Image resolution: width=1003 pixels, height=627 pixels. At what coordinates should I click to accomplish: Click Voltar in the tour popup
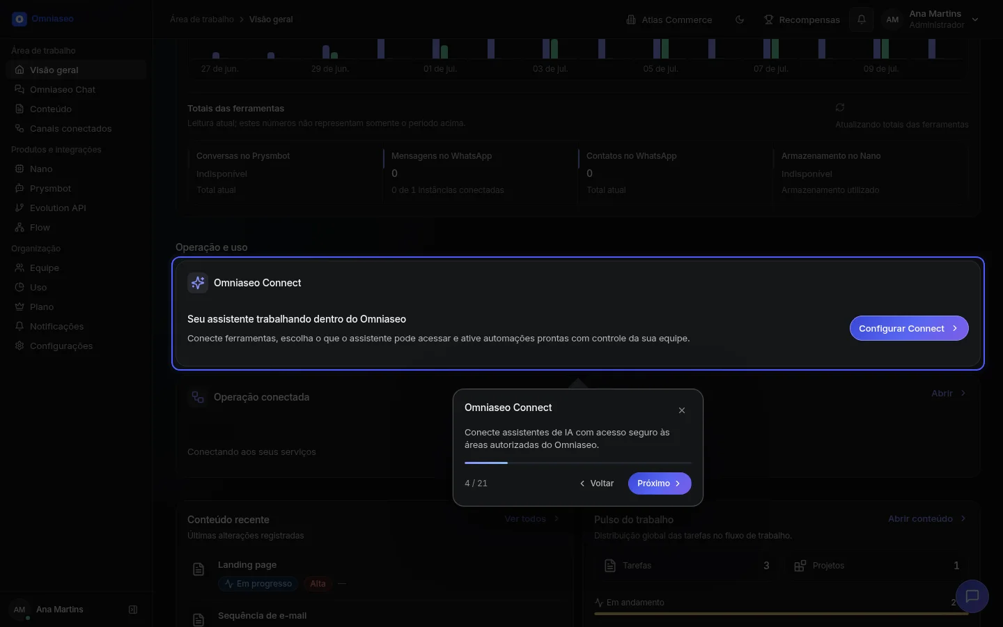[x=597, y=483]
